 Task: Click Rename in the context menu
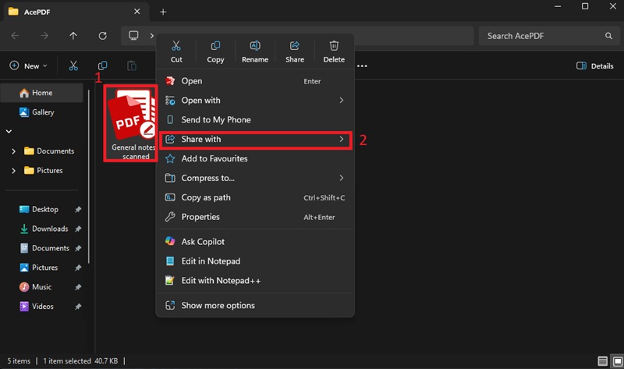tap(255, 51)
